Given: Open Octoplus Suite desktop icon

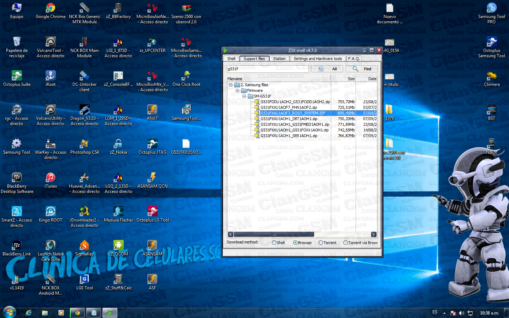Looking at the screenshot, I should coord(17,78).
